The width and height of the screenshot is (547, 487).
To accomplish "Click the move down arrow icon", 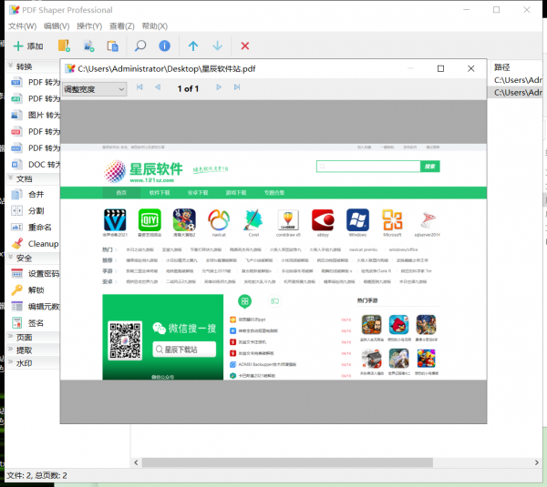I will click(217, 46).
